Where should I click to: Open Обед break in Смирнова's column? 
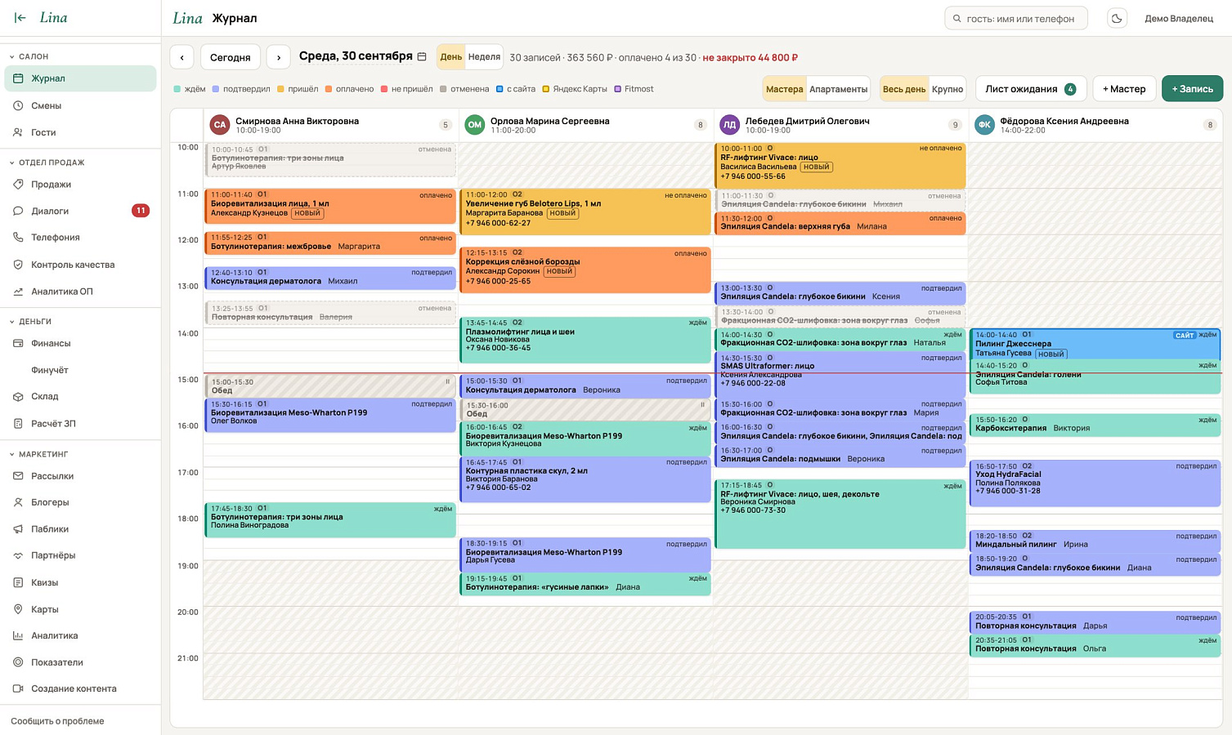click(330, 386)
